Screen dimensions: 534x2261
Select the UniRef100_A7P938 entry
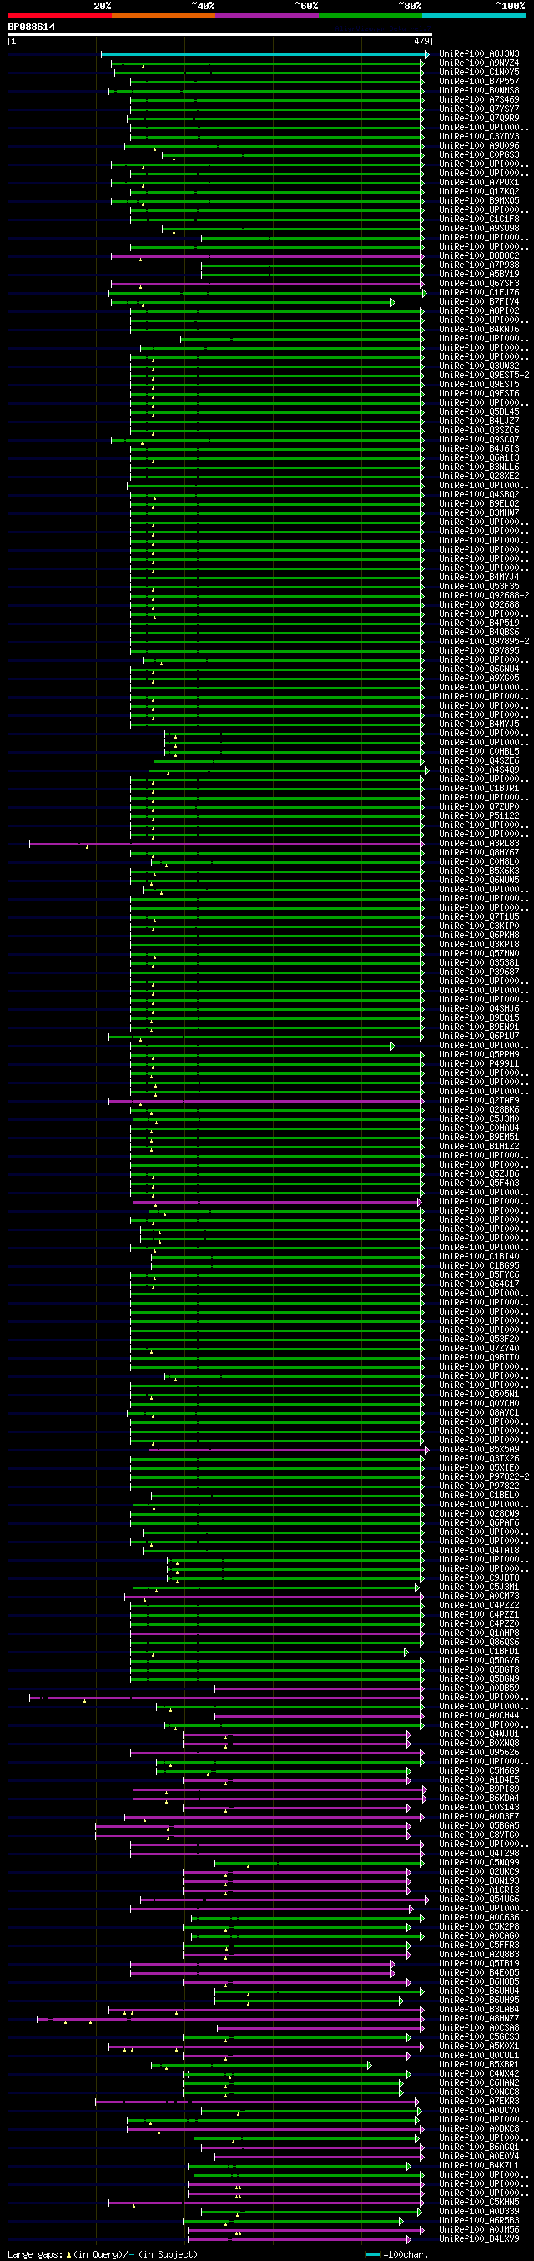click(479, 265)
